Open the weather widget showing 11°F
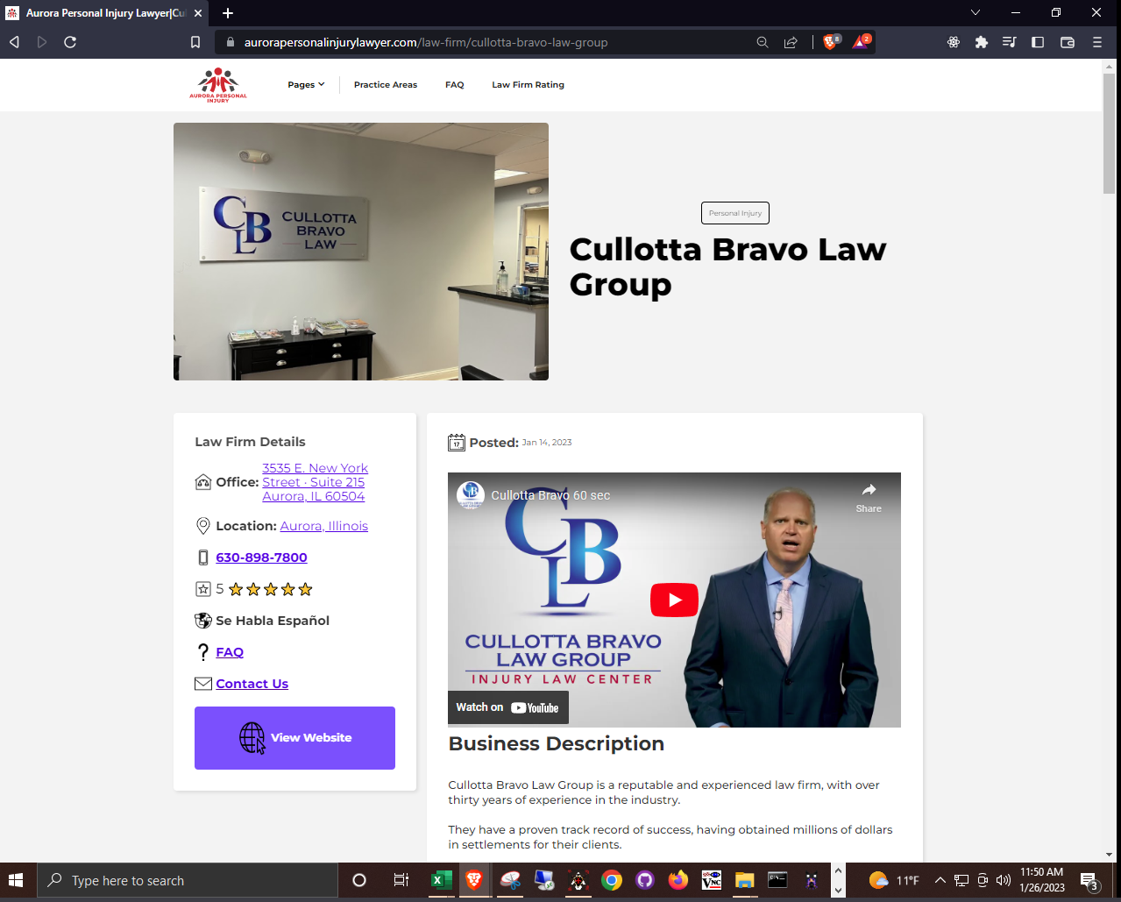This screenshot has width=1121, height=902. pyautogui.click(x=894, y=880)
